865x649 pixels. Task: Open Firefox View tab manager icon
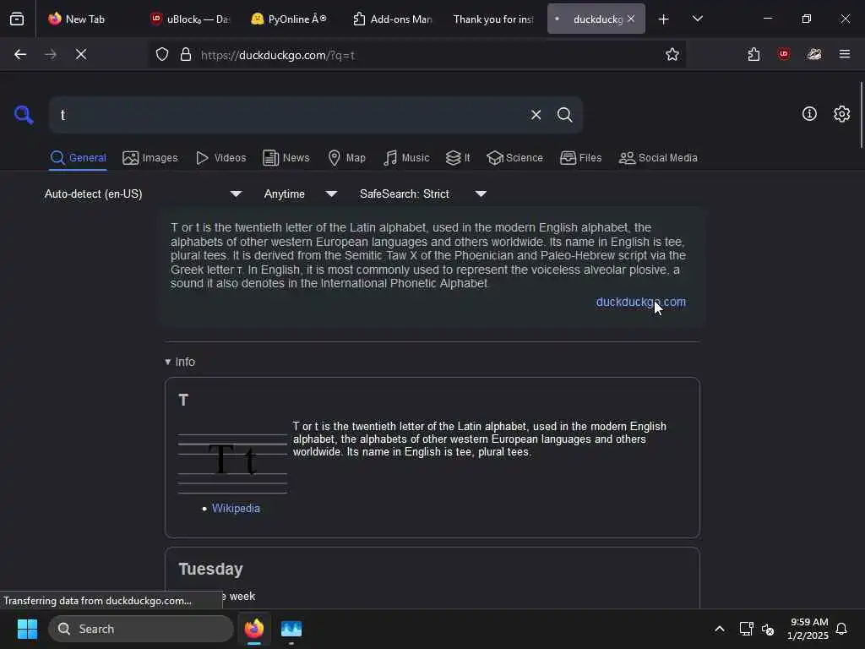click(17, 19)
